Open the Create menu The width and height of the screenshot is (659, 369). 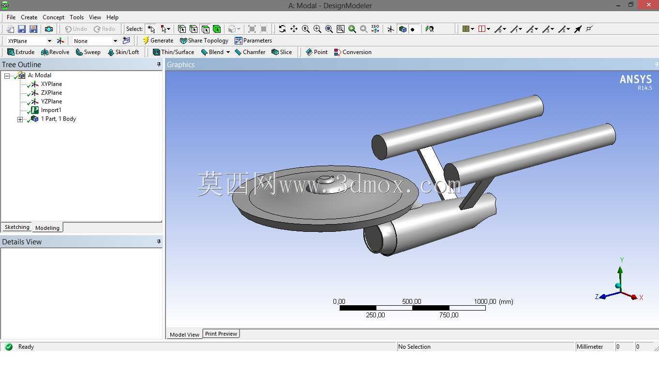coord(29,17)
